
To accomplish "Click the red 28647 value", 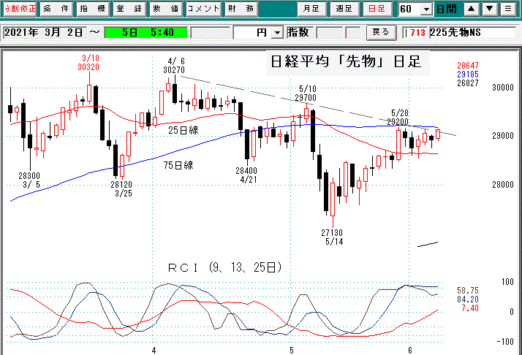I will (468, 66).
